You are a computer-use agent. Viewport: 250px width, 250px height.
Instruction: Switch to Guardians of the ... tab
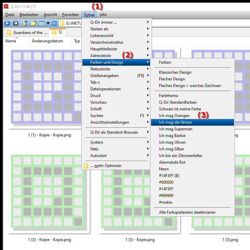tap(27, 33)
